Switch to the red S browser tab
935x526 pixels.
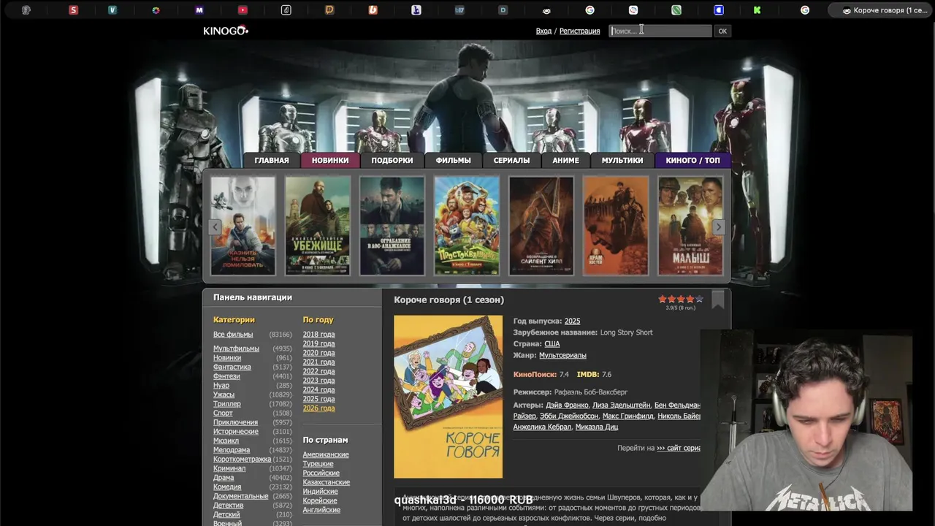pos(73,10)
